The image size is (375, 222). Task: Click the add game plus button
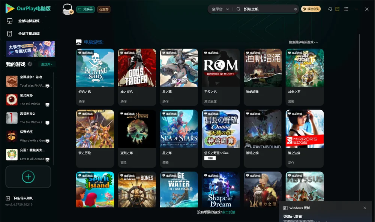pyautogui.click(x=28, y=177)
